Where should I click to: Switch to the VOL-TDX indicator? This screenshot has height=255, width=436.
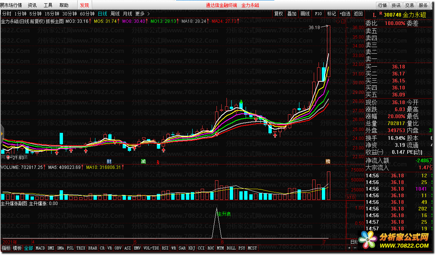[x=151, y=248]
